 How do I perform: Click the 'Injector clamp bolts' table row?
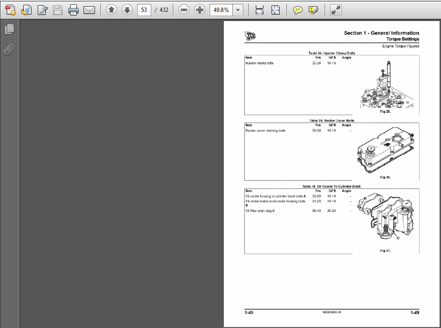[x=298, y=63]
